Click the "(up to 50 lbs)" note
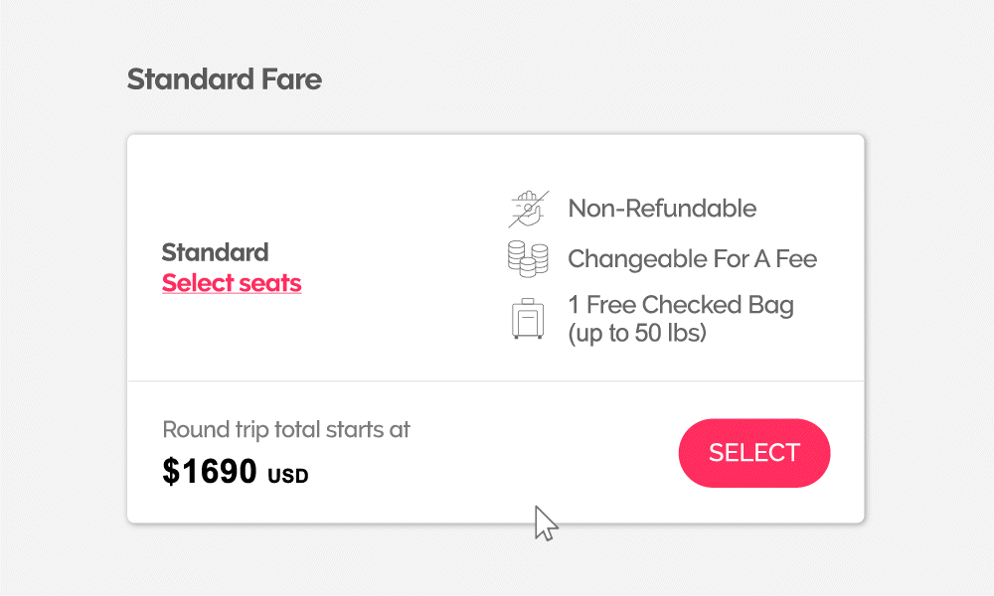This screenshot has height=596, width=994. [637, 333]
